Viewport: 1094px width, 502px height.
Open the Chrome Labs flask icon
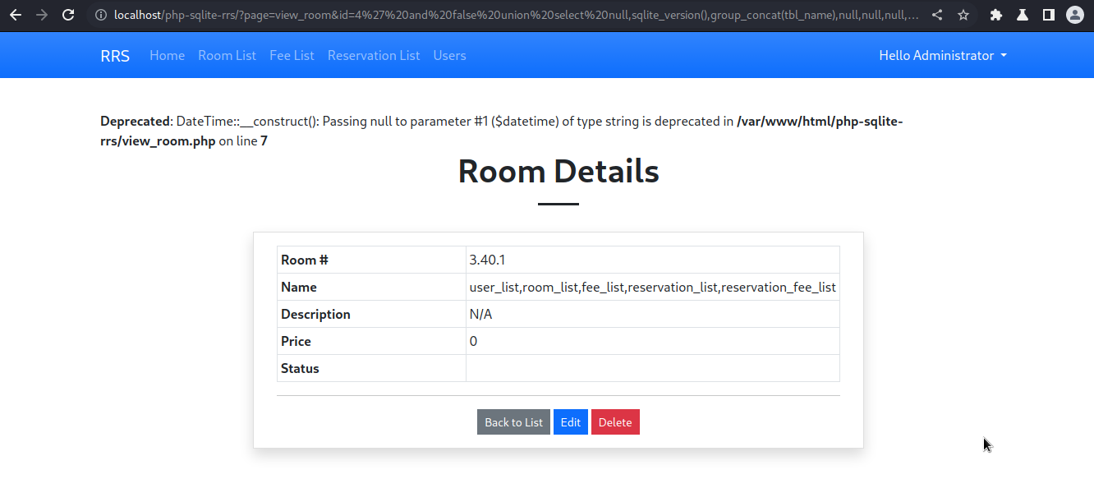pos(1023,15)
